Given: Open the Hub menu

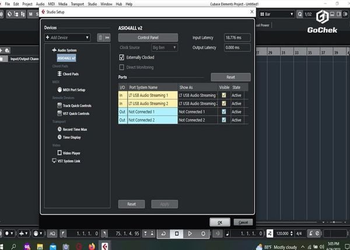Looking at the screenshot, I should pyautogui.click(x=119, y=4).
